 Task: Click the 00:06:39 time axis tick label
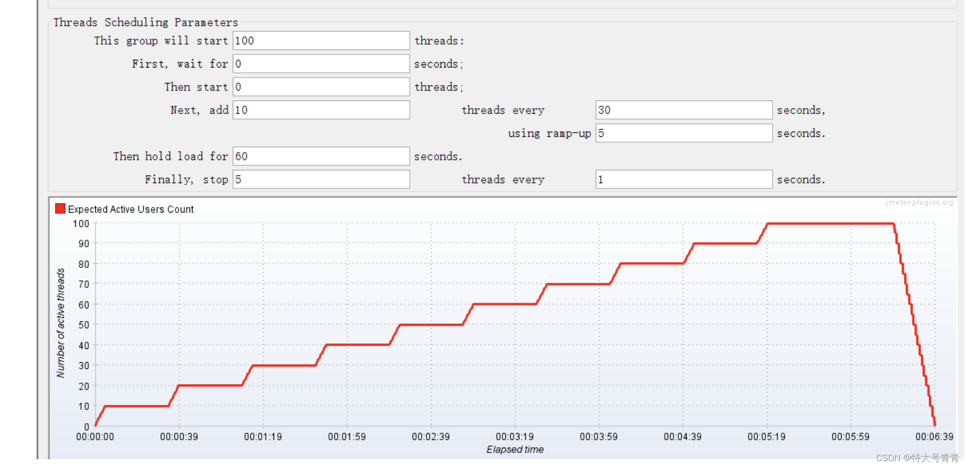point(934,436)
